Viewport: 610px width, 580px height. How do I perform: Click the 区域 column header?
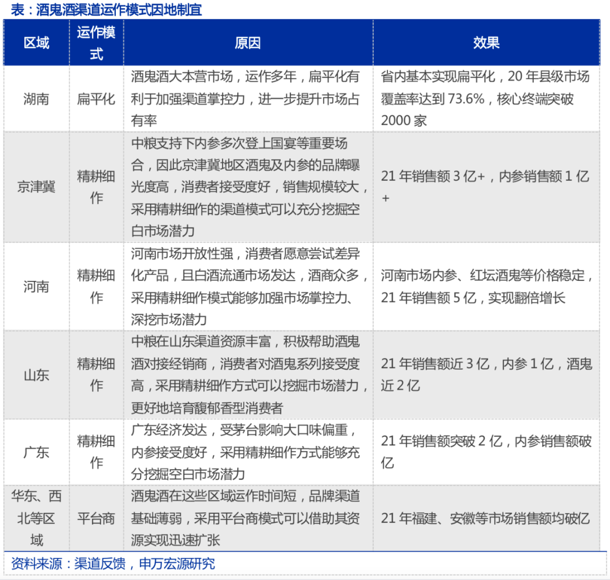pyautogui.click(x=36, y=43)
